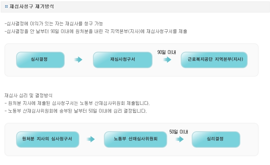Screen dimensions: 270x165
Task: Click the blue grid icon beside 재심사청구 제기방식
Action: [6, 7]
